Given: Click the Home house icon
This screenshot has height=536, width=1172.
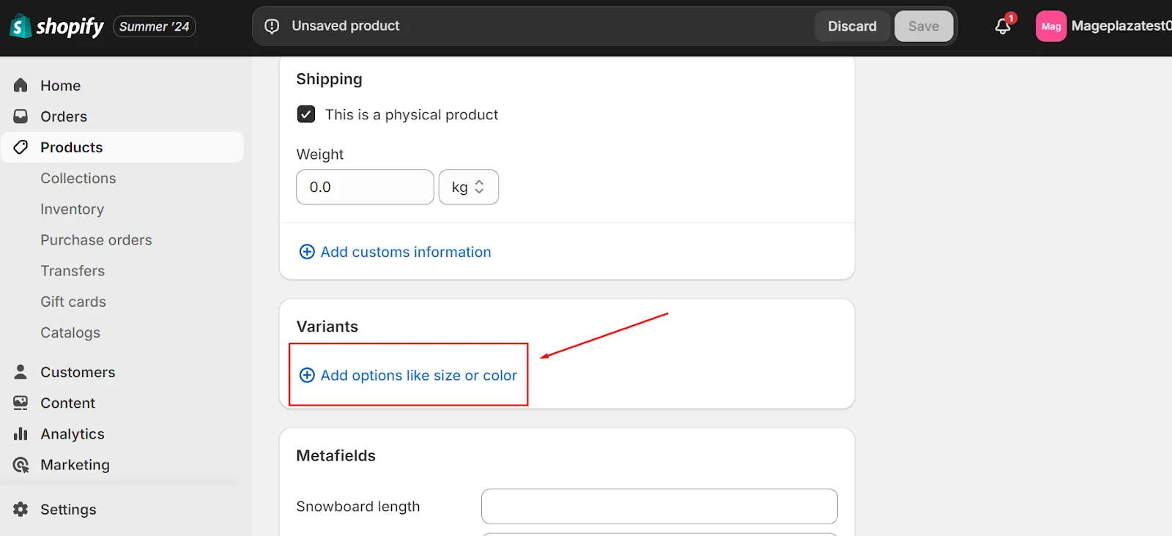Looking at the screenshot, I should pos(21,86).
